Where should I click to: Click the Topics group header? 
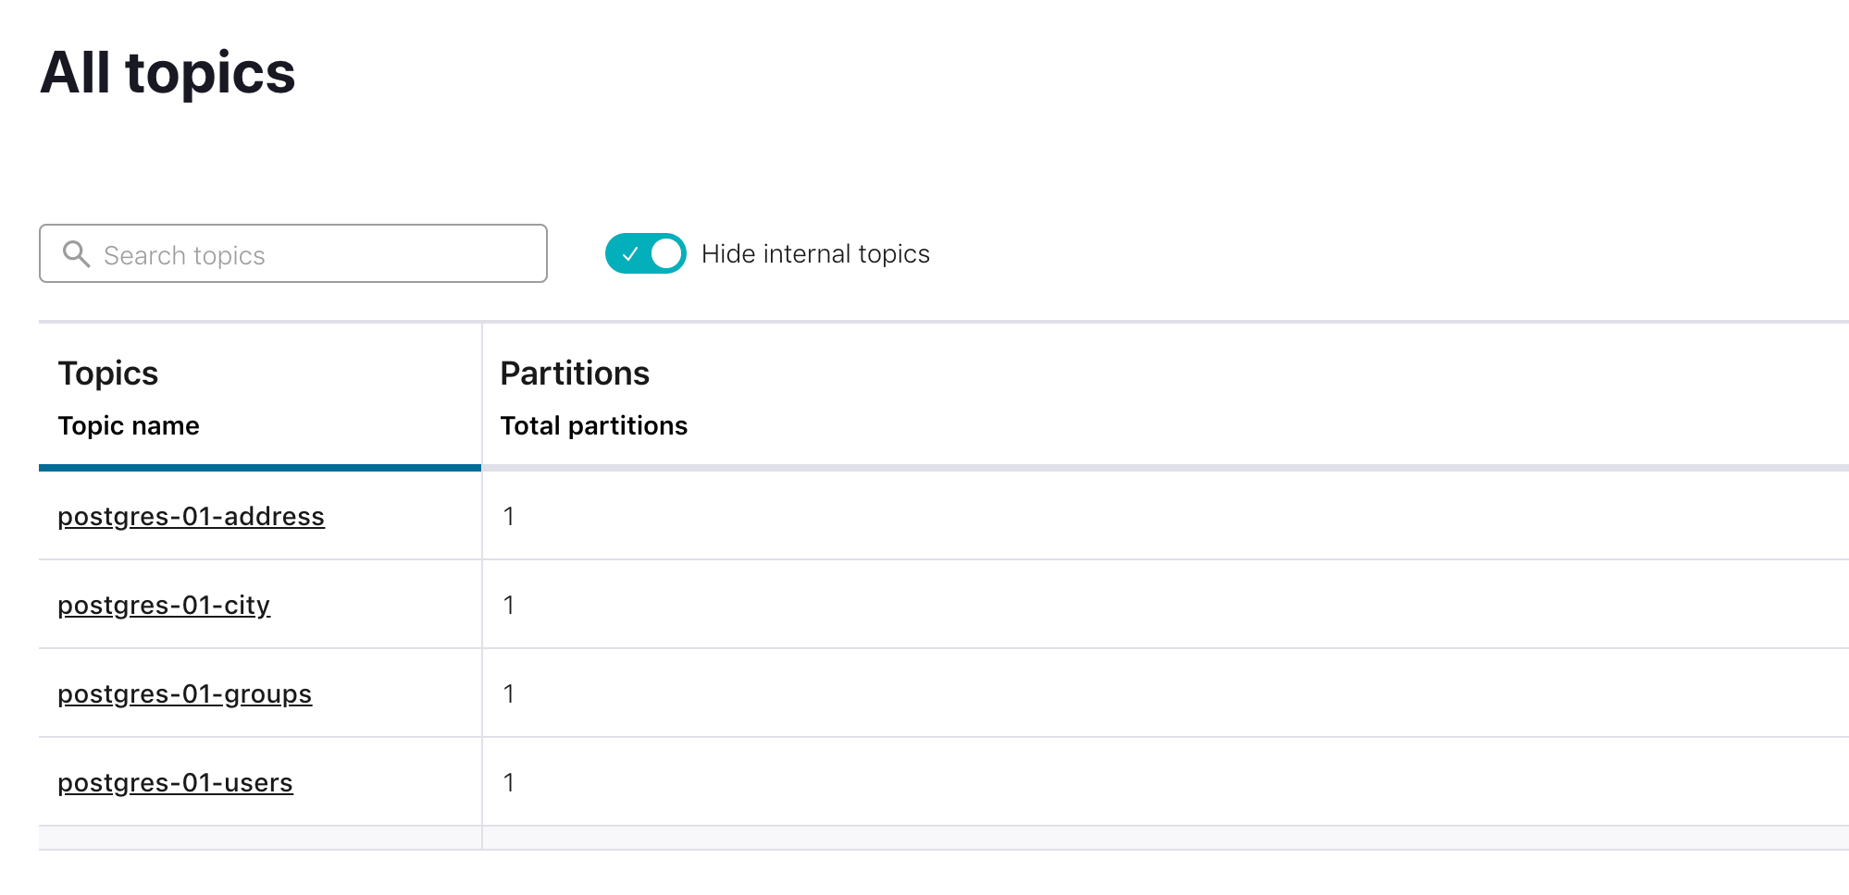pyautogui.click(x=107, y=374)
